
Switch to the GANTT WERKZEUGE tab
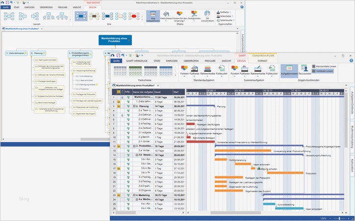pyautogui.click(x=137, y=61)
